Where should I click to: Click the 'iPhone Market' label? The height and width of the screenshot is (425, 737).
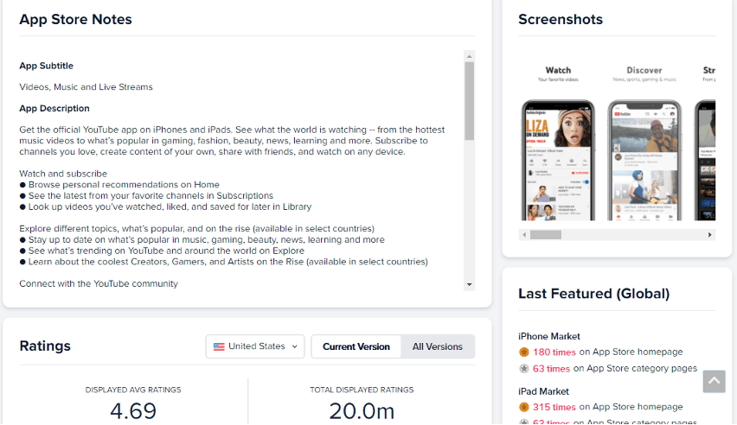(549, 336)
